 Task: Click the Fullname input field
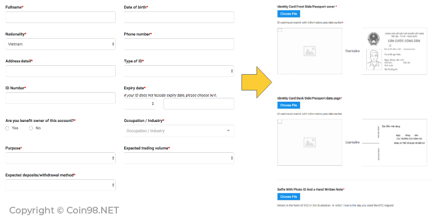61,17
